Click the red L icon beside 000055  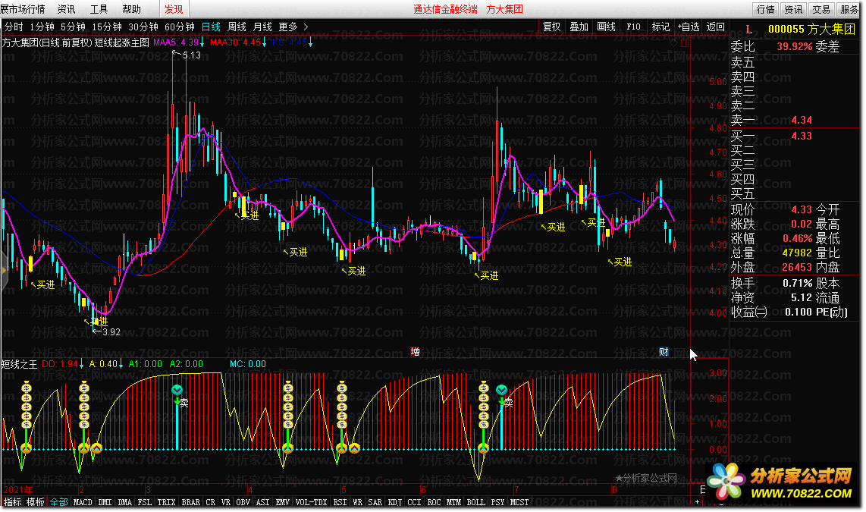pyautogui.click(x=749, y=30)
